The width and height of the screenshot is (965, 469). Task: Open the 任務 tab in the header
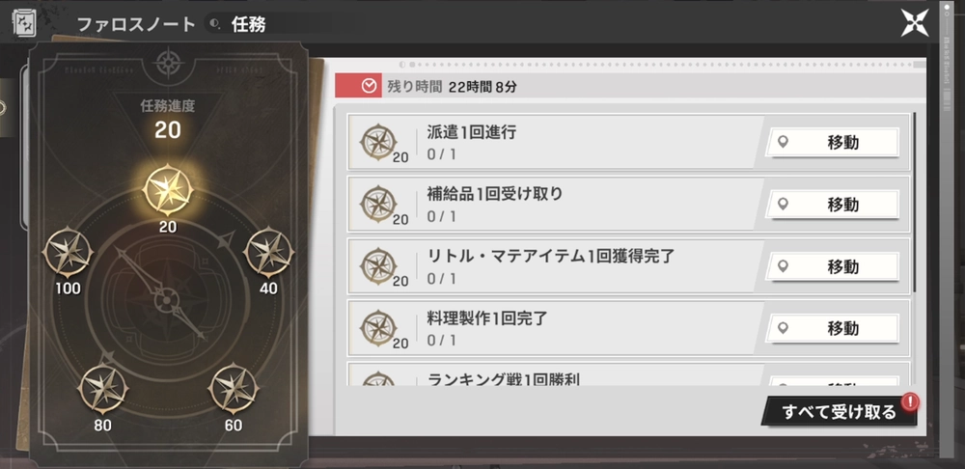248,24
